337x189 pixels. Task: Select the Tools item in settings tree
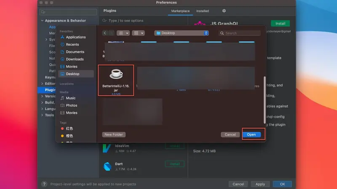(x=49, y=115)
